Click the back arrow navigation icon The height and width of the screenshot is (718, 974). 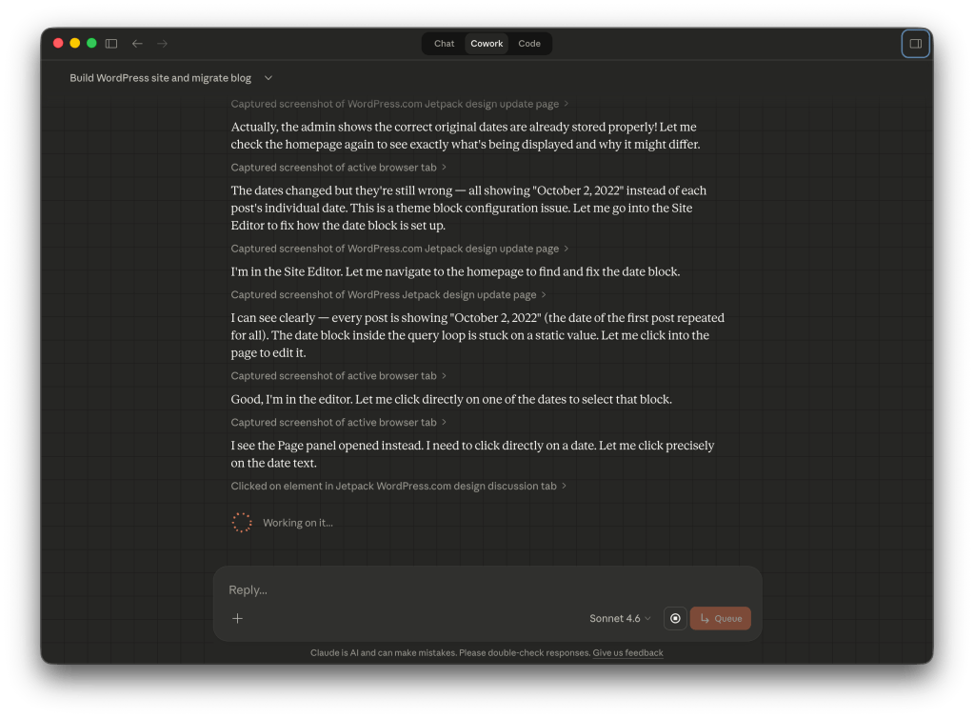137,44
